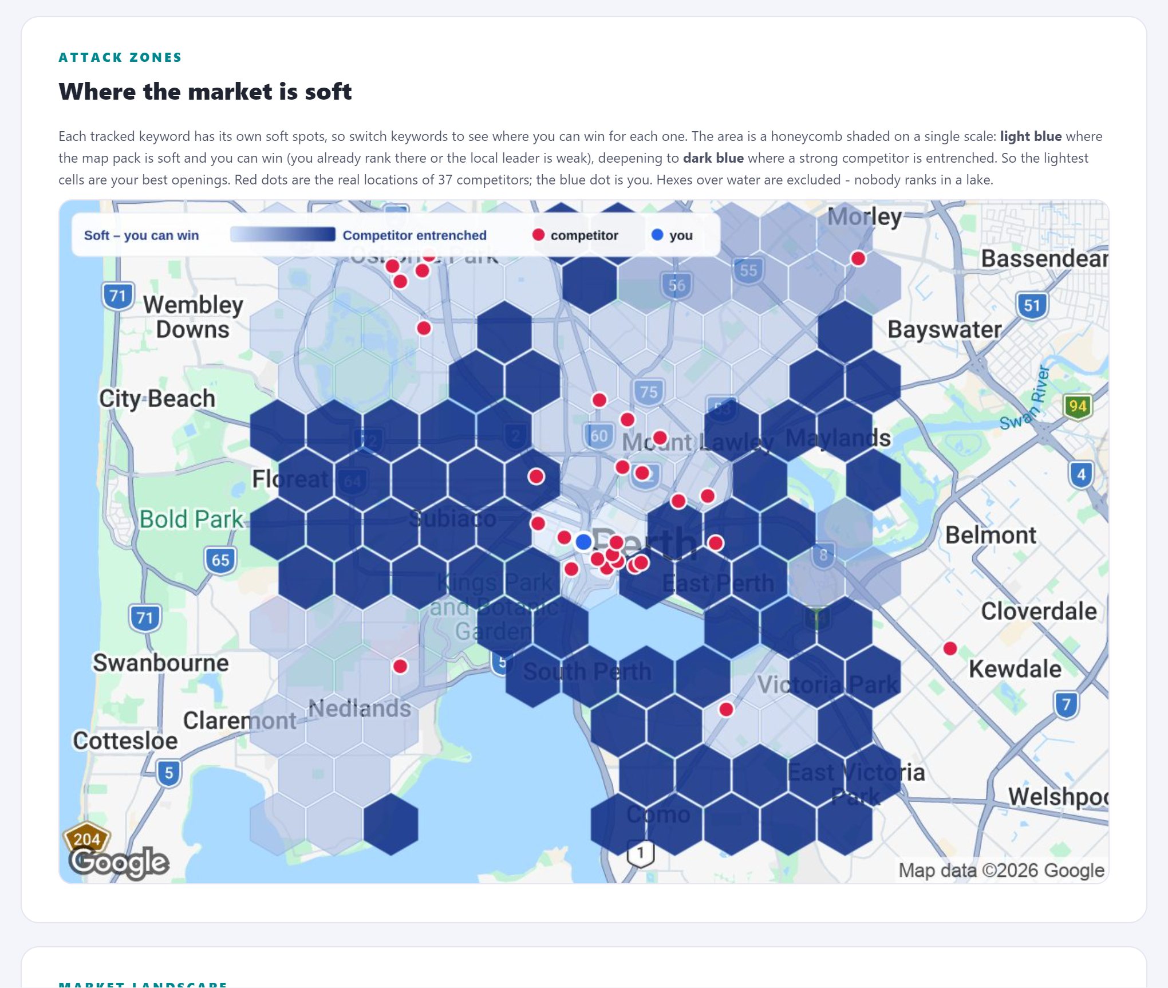Viewport: 1168px width, 988px height.
Task: Click the competitor dot above Nedlands
Action: pos(400,666)
